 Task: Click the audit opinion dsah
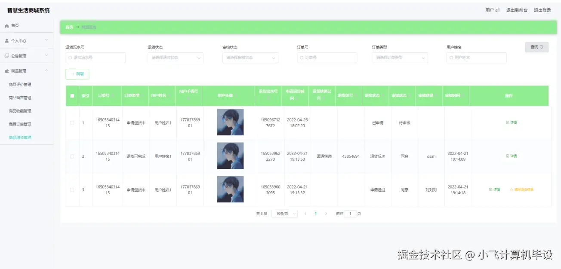(x=431, y=156)
